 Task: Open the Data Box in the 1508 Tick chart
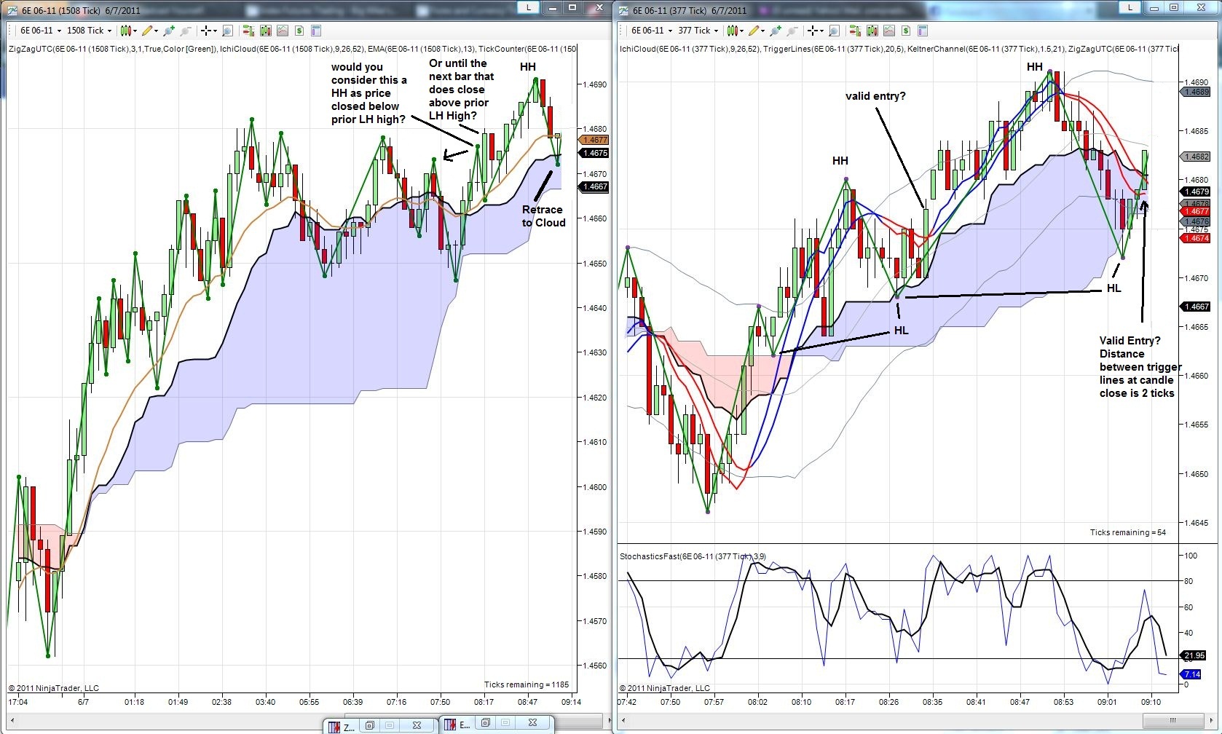click(x=227, y=31)
